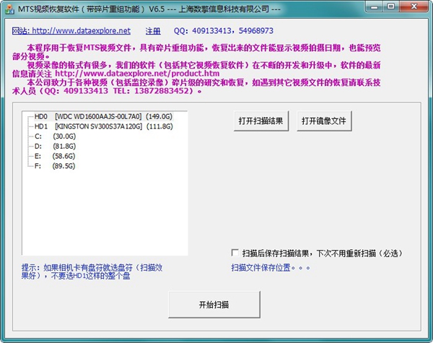Click QQ: 409133413, 54968973 text
433x343 pixels.
pyautogui.click(x=224, y=30)
